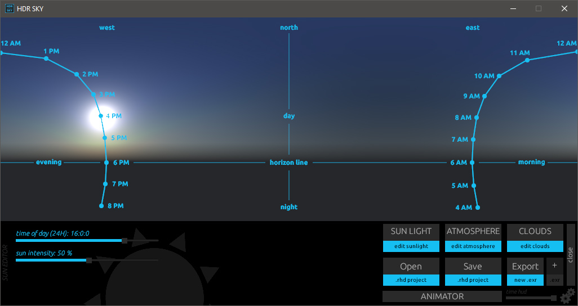Adjust the sun intensity slider handle

[89, 260]
